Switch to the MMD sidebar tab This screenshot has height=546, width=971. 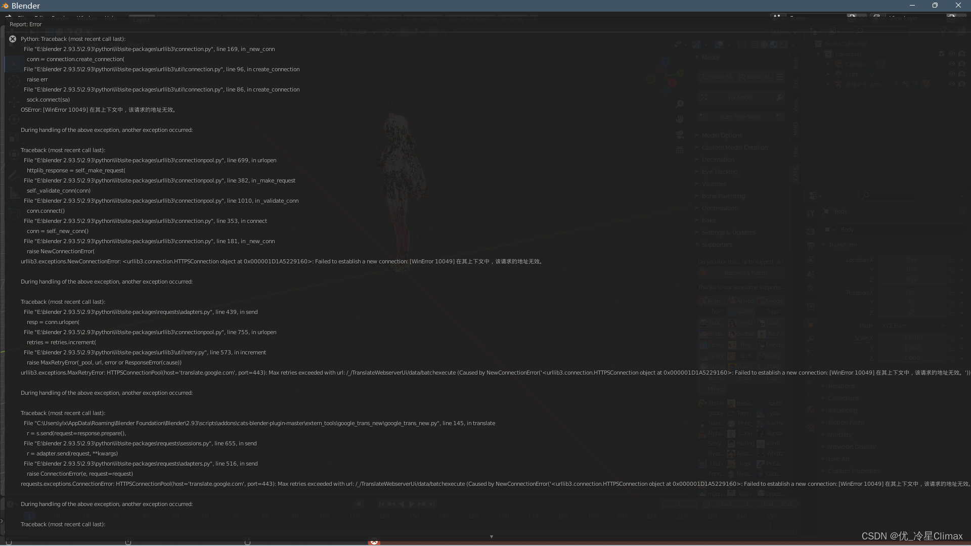(x=796, y=128)
